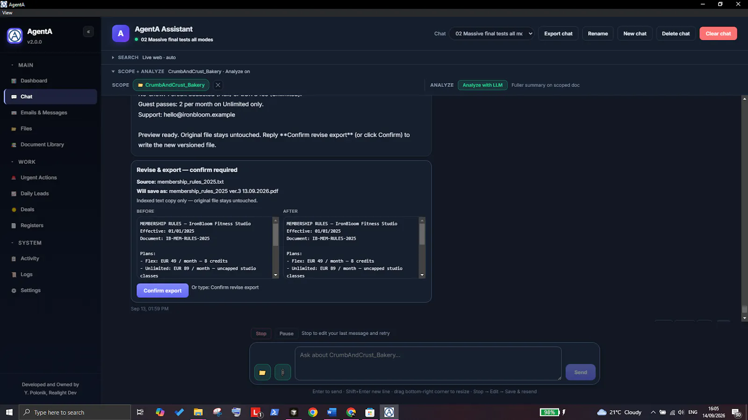
Task: Click the Activity sidebar icon
Action: coord(14,259)
